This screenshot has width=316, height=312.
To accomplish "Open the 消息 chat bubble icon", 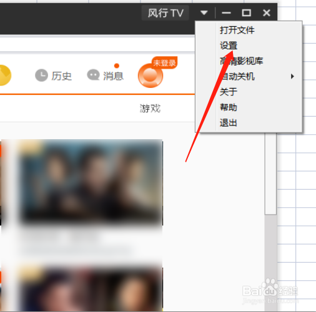I will tap(93, 75).
